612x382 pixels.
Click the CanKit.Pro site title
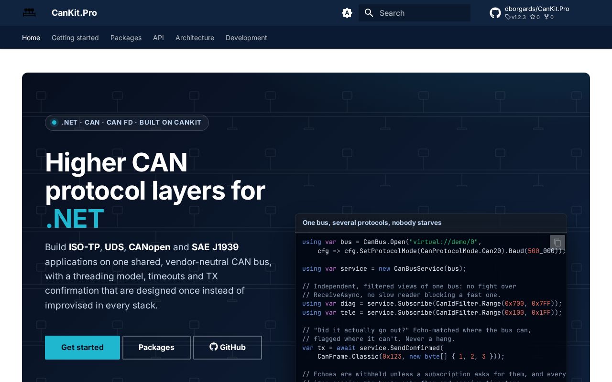pos(74,13)
